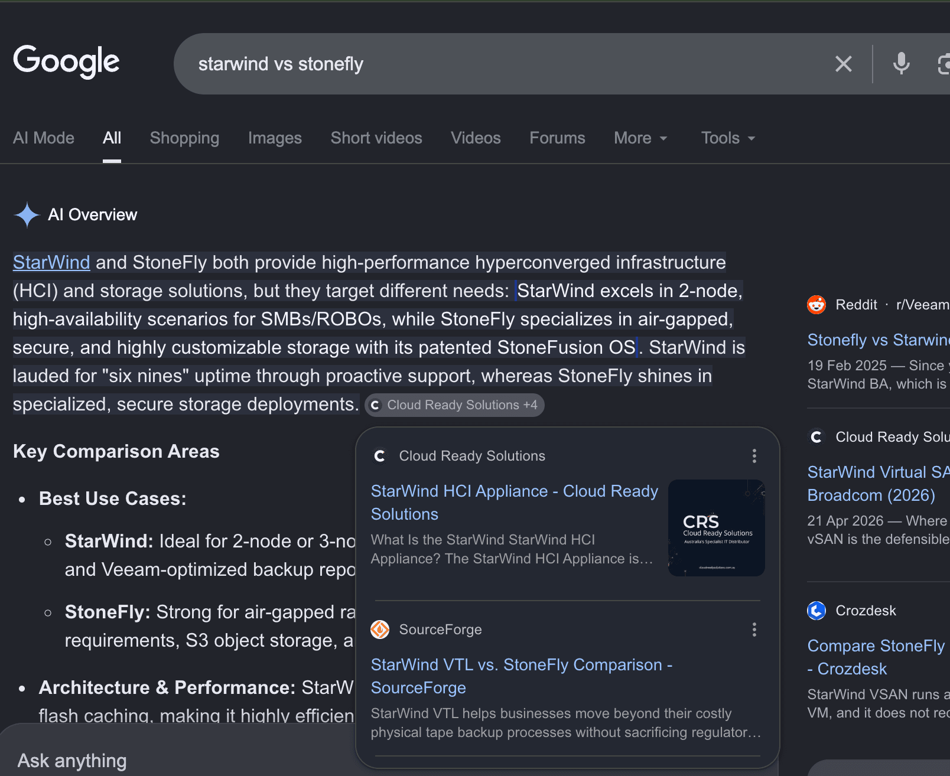Click the Reddit favicon icon
This screenshot has height=776, width=950.
816,305
